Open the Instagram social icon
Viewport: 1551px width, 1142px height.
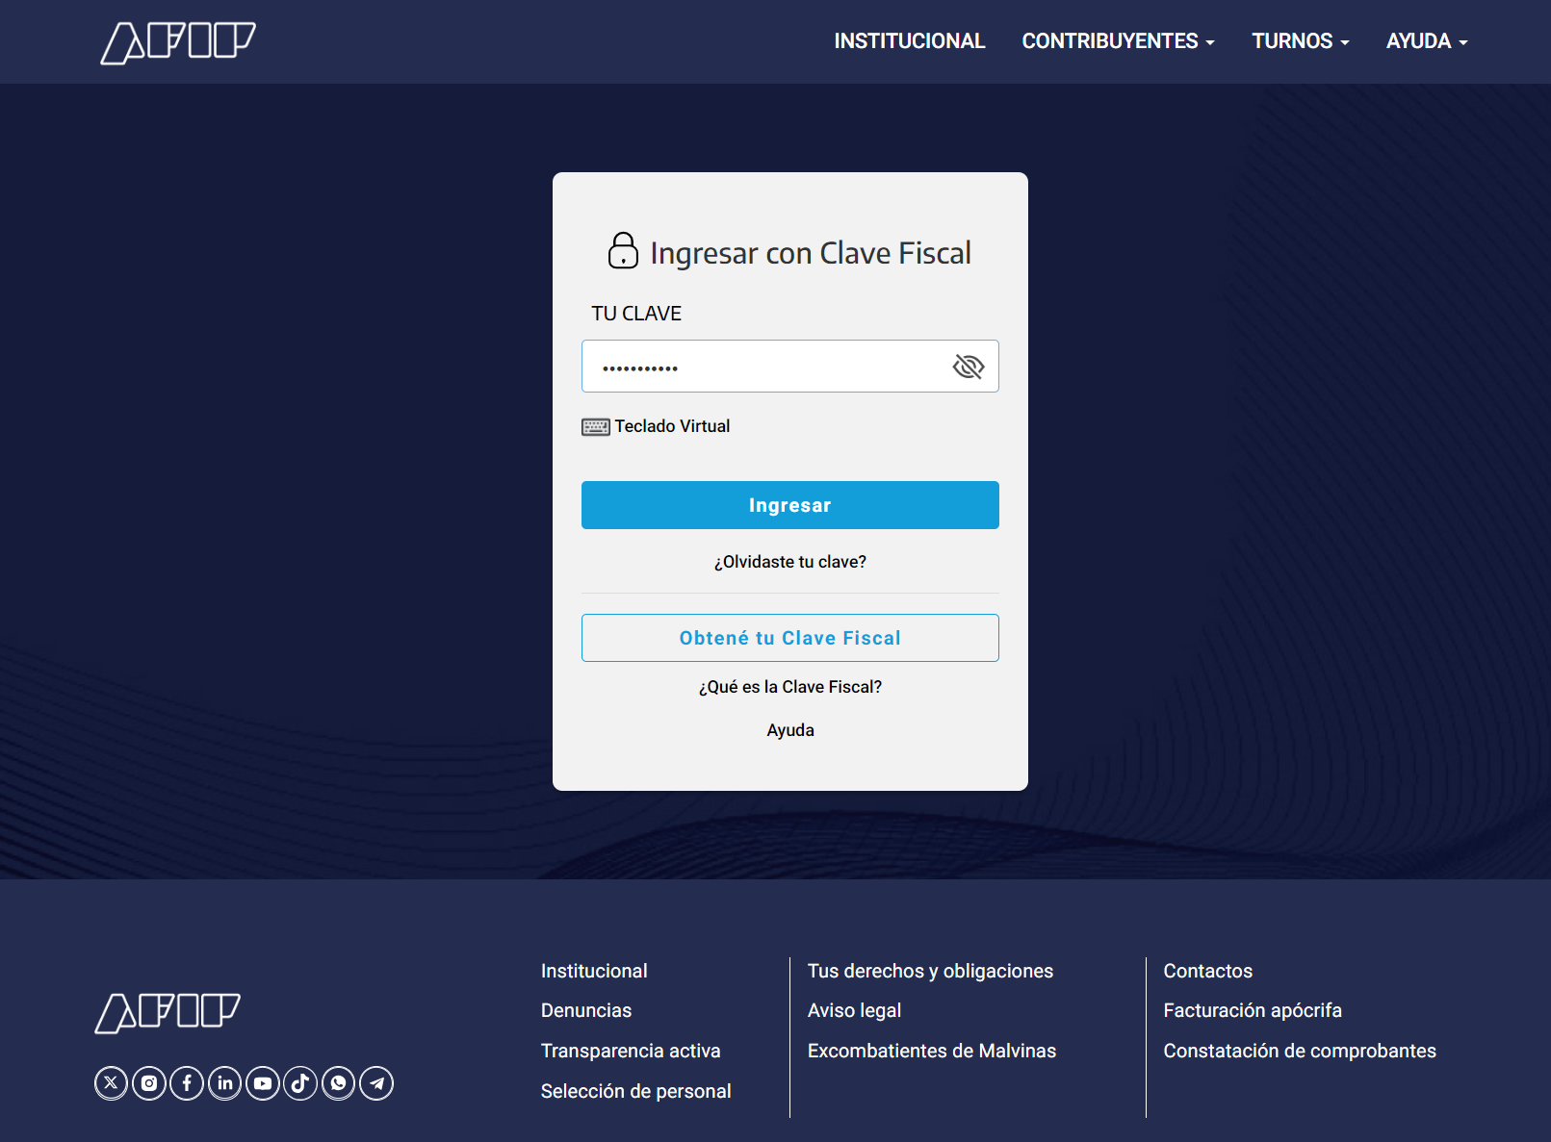tap(149, 1083)
